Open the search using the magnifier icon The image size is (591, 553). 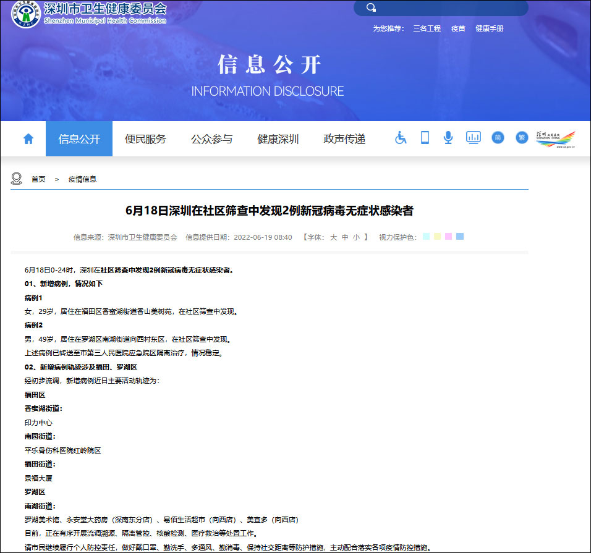(x=371, y=8)
